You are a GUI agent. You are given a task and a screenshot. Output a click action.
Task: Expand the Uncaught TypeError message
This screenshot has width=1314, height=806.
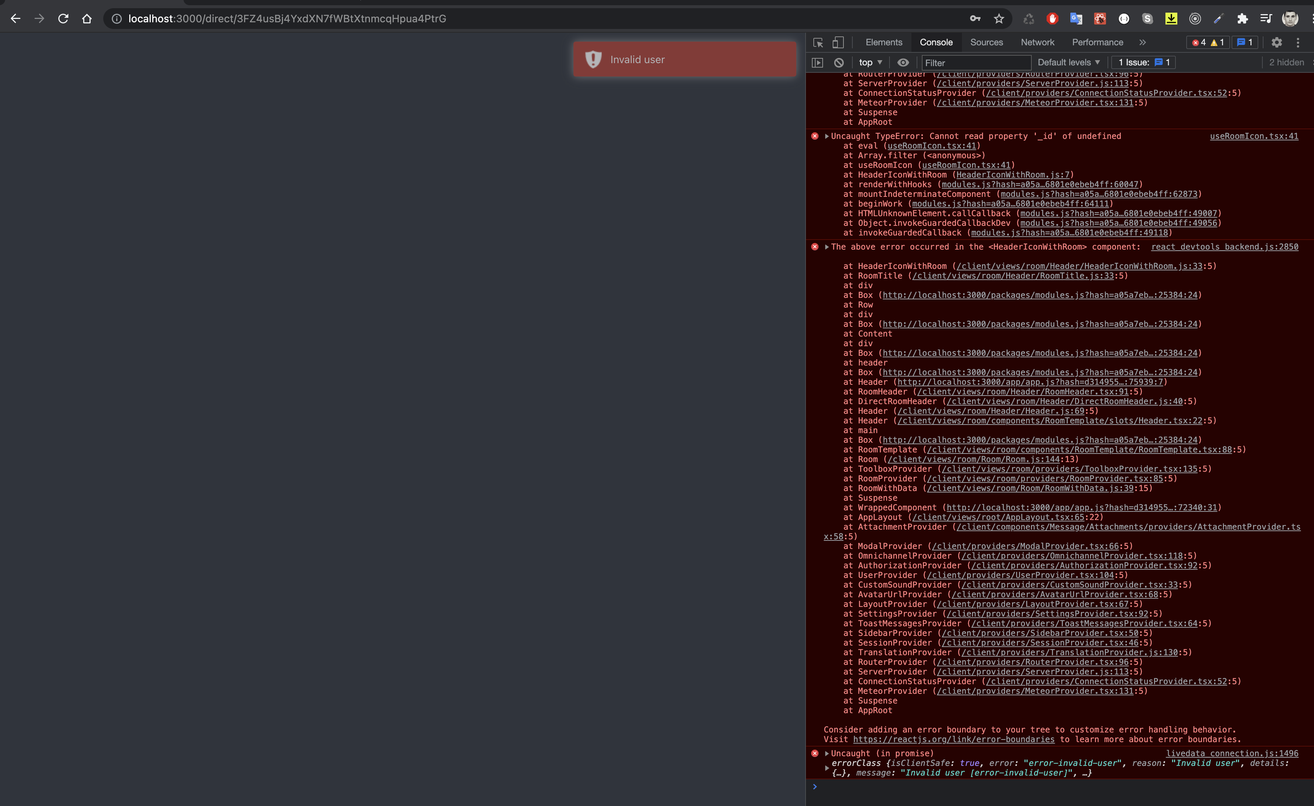click(827, 136)
